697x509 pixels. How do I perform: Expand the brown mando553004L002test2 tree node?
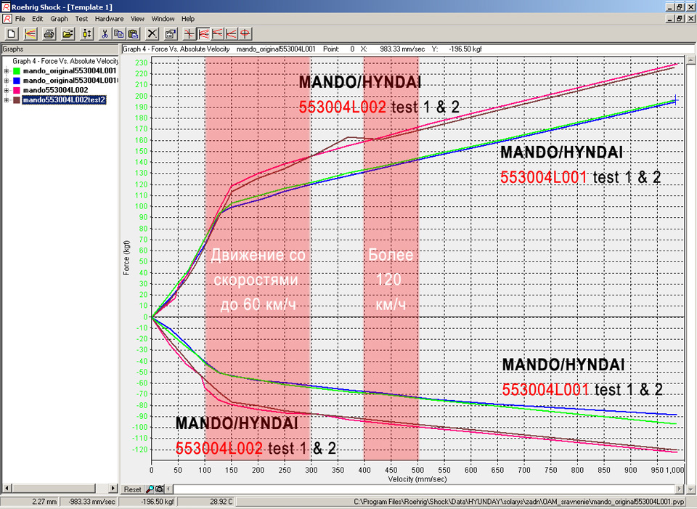tap(7, 100)
